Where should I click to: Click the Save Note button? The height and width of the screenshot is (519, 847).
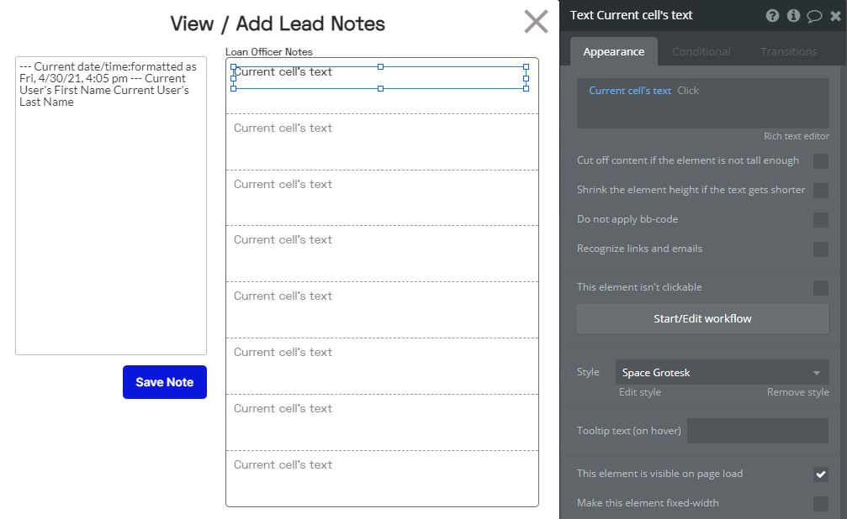[x=165, y=382]
